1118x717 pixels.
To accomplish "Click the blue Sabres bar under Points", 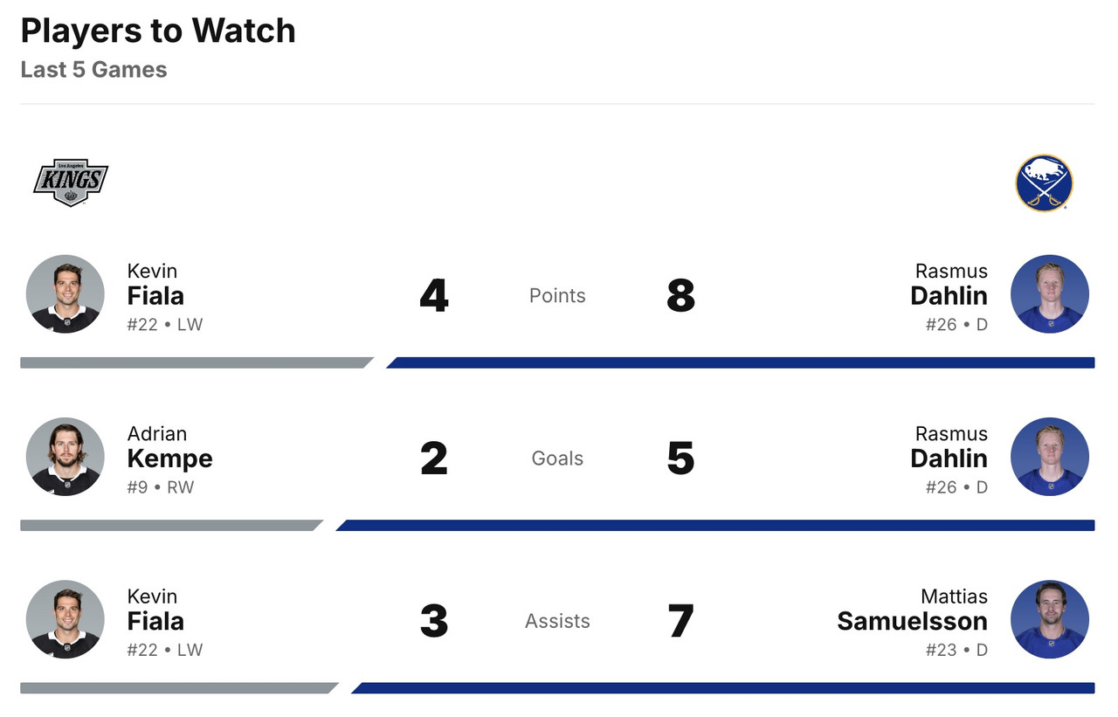I will 741,362.
